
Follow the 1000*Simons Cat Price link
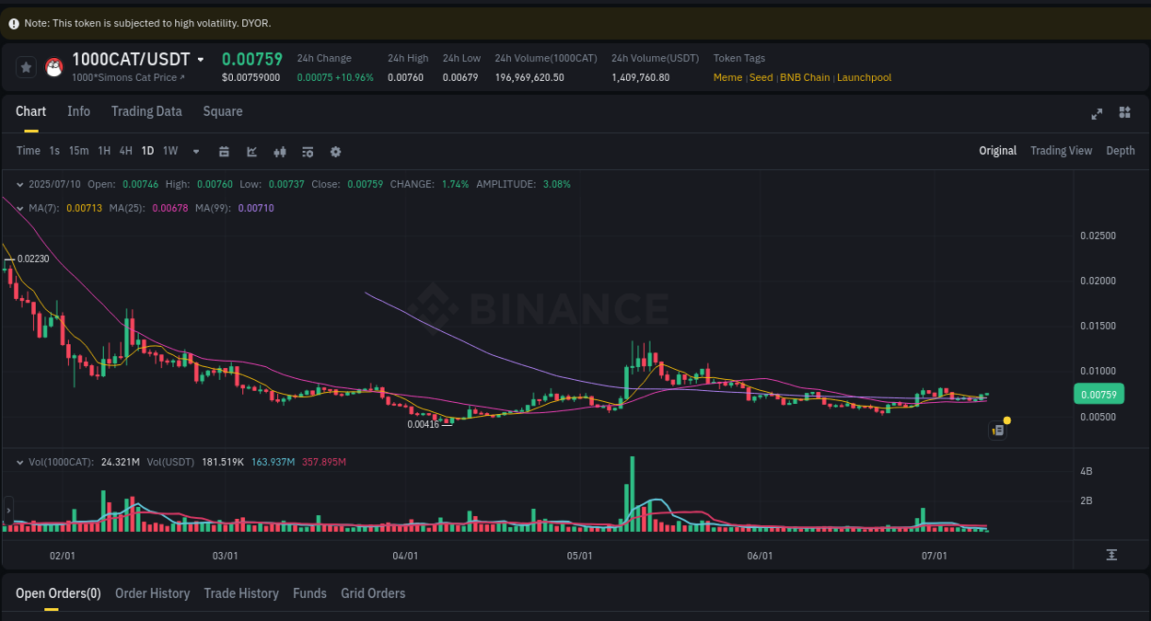point(127,77)
